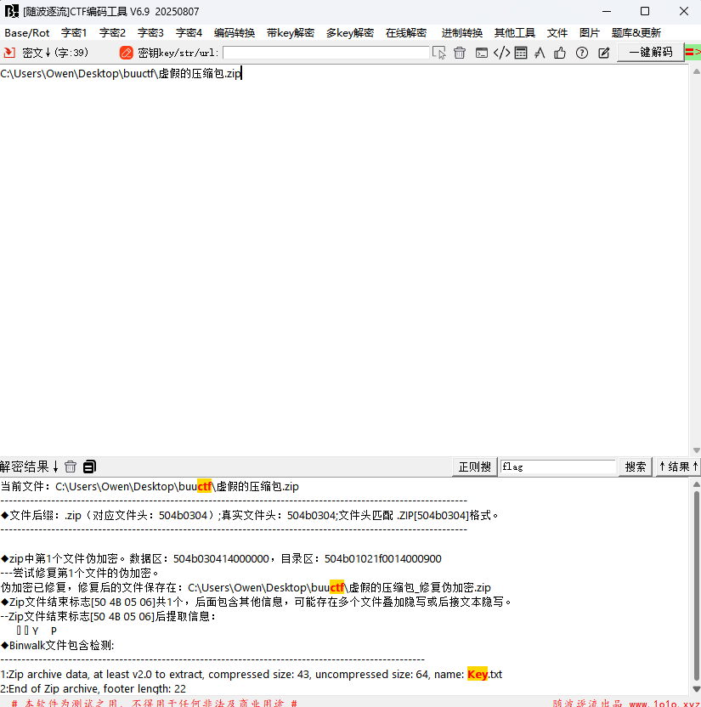
Task: Click results pane vertical scrollbar thumb
Action: click(x=696, y=586)
